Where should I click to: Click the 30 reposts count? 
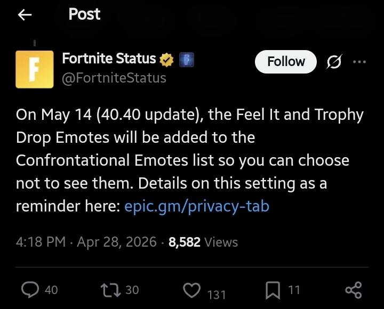pos(132,290)
